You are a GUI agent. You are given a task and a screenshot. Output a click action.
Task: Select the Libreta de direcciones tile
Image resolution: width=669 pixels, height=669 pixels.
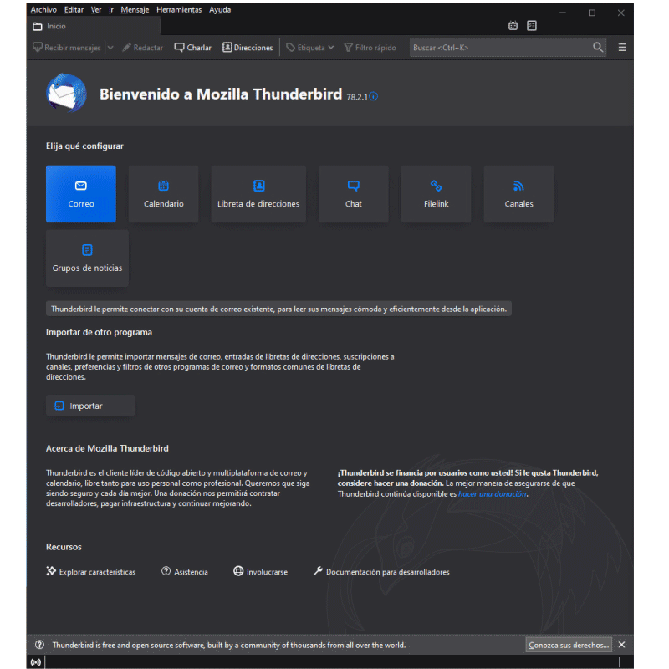[x=258, y=194]
